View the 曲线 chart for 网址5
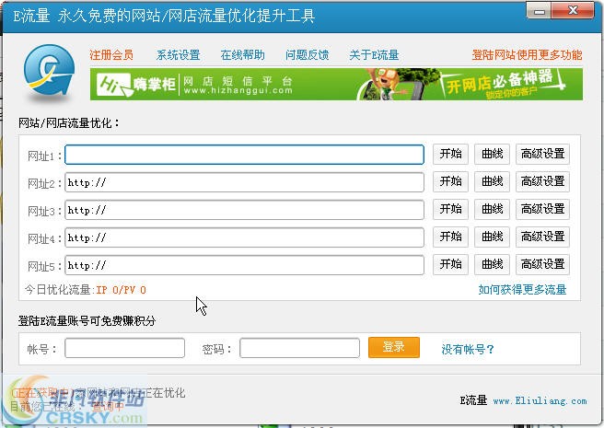The height and width of the screenshot is (428, 604). (x=492, y=264)
